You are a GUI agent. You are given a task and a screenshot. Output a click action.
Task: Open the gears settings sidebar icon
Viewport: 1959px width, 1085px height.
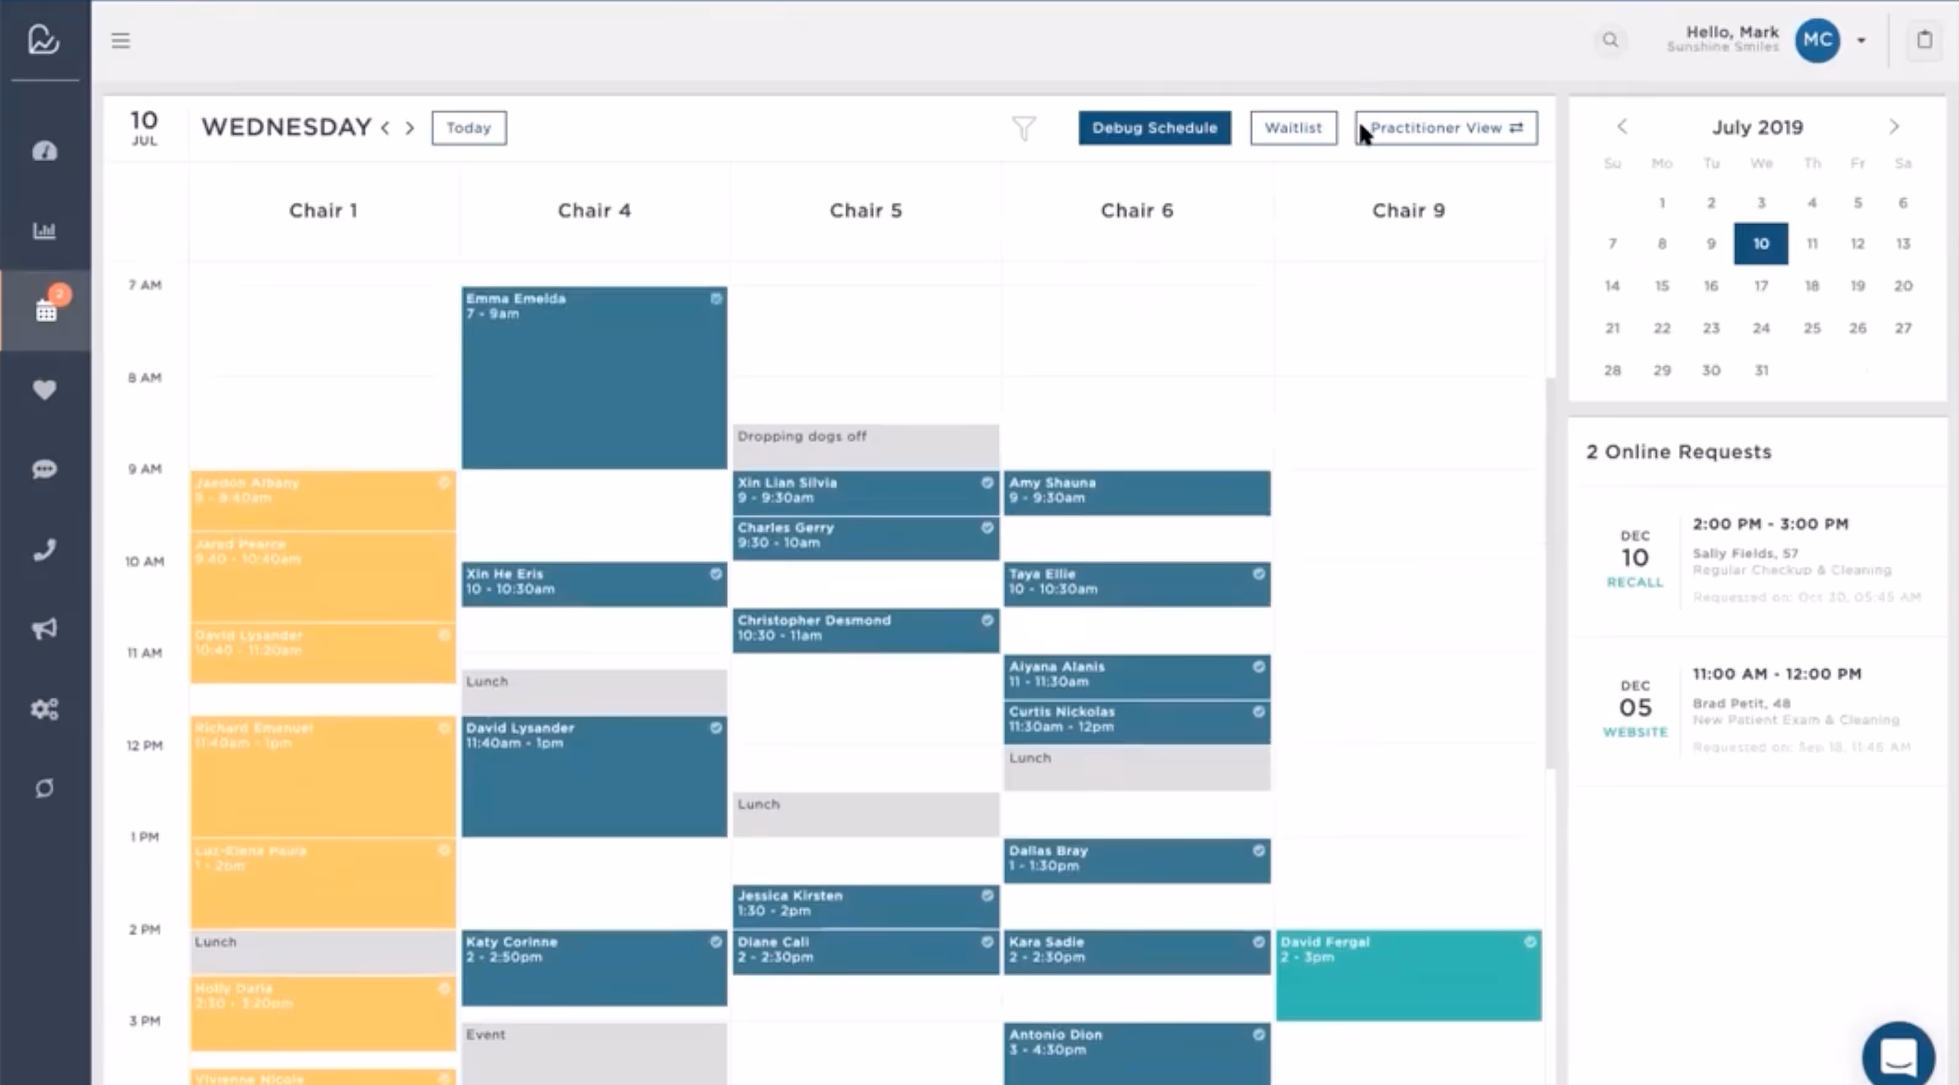tap(44, 709)
